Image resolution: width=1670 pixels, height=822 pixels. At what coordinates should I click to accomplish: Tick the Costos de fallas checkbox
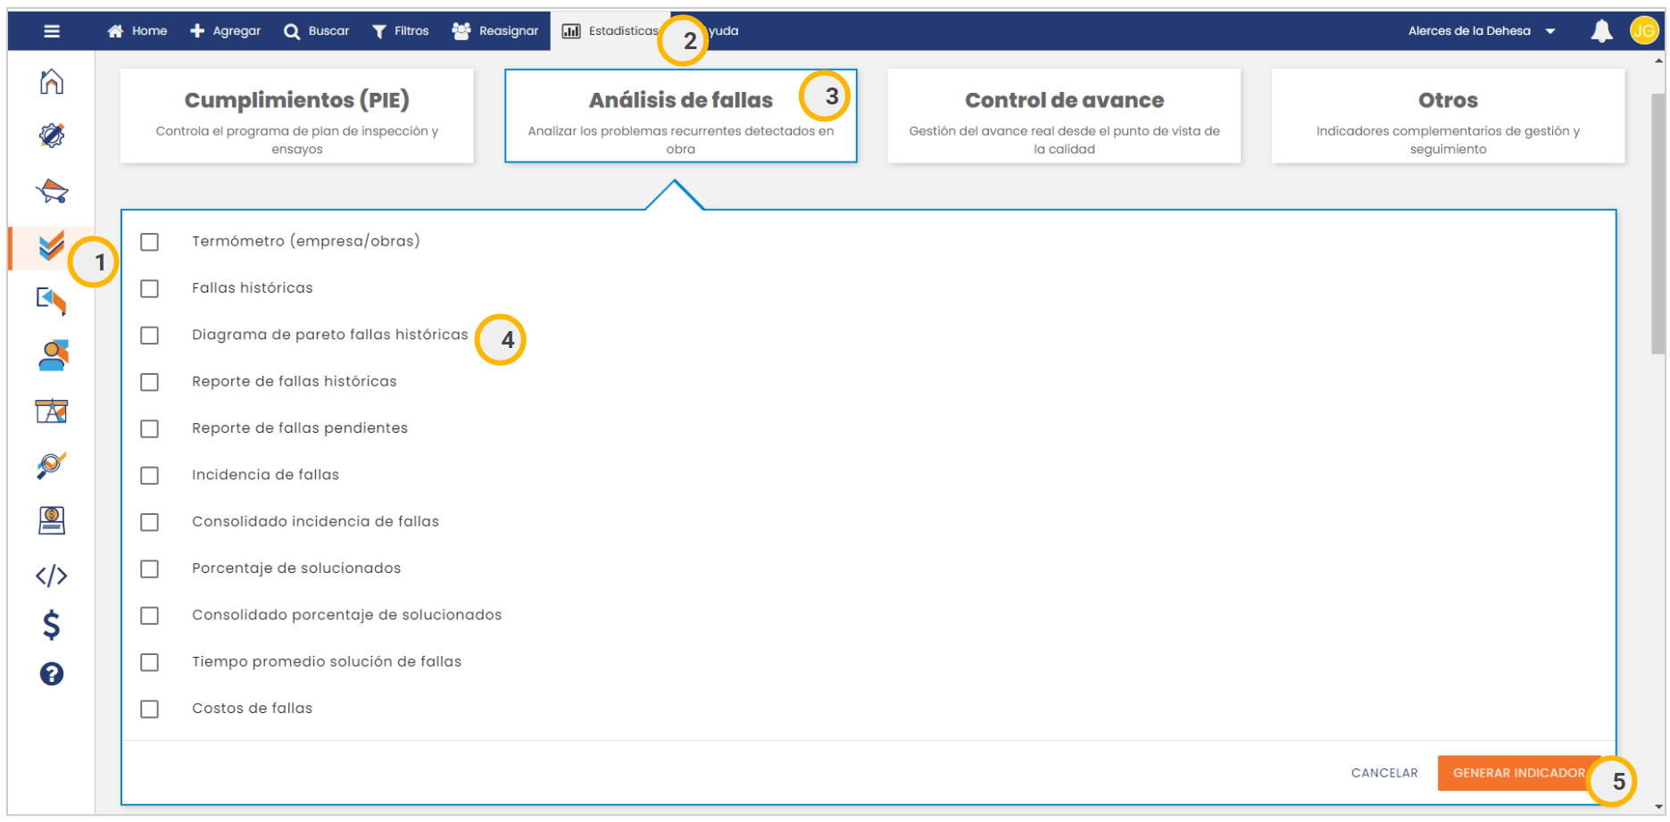(x=150, y=709)
